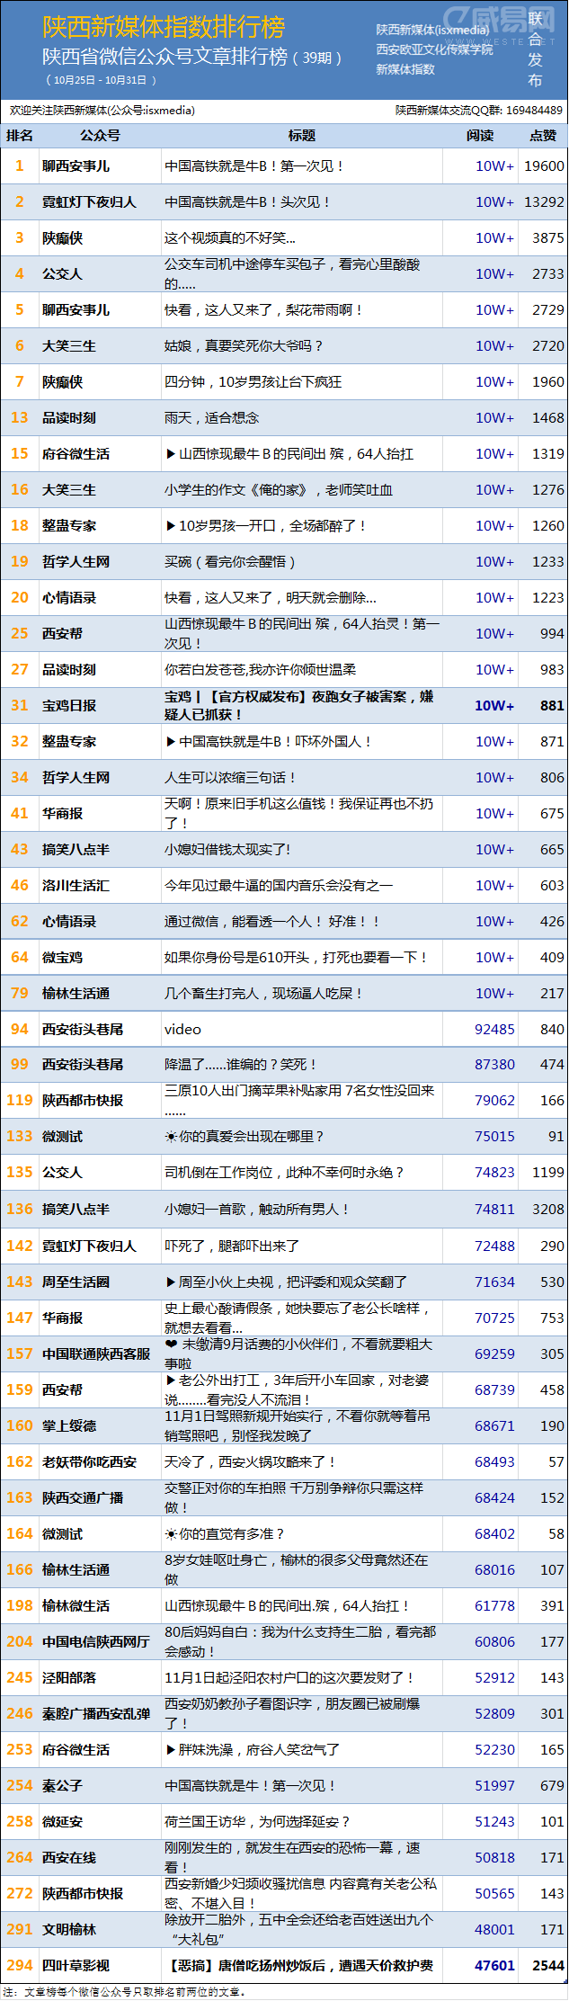Click heart icon before '未缴清9月话费' title

tap(171, 1344)
